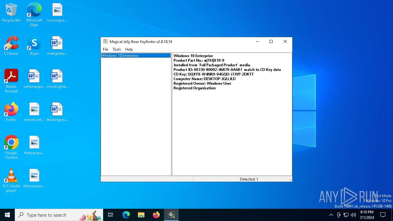The width and height of the screenshot is (393, 221).
Task: Launch Firefox from the taskbar
Action: tap(156, 215)
